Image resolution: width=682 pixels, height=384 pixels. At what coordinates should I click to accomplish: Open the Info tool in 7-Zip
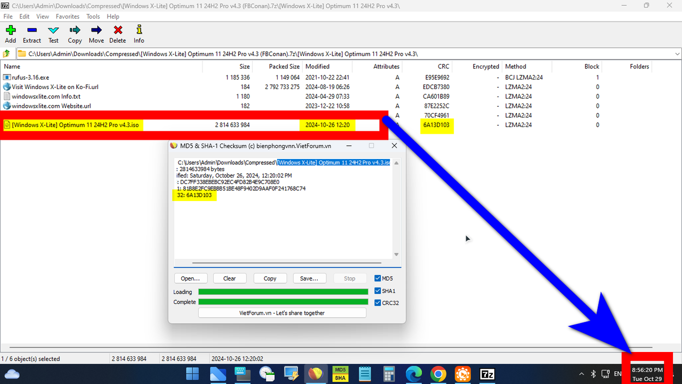(139, 34)
